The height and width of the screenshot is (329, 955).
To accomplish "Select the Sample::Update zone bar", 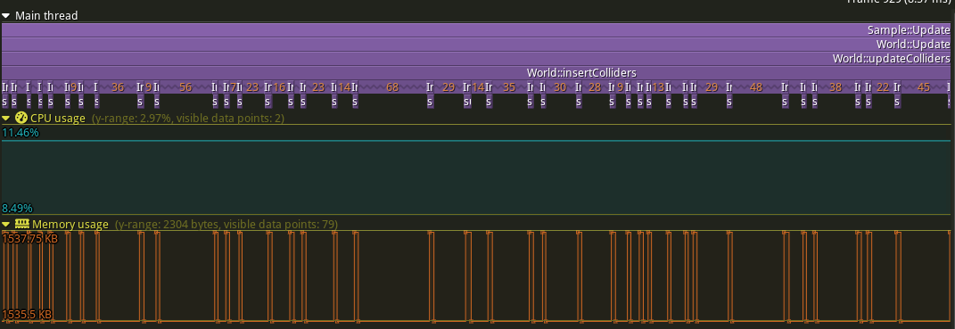I will [475, 29].
